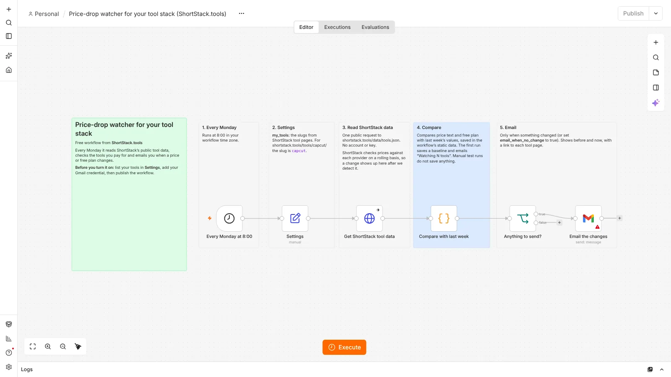Open the Personal project link

click(44, 14)
